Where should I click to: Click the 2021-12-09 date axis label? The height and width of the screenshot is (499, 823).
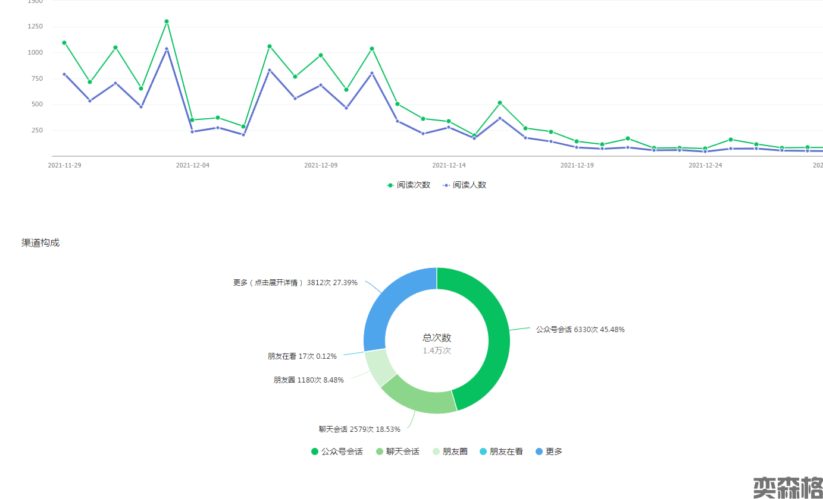321,165
